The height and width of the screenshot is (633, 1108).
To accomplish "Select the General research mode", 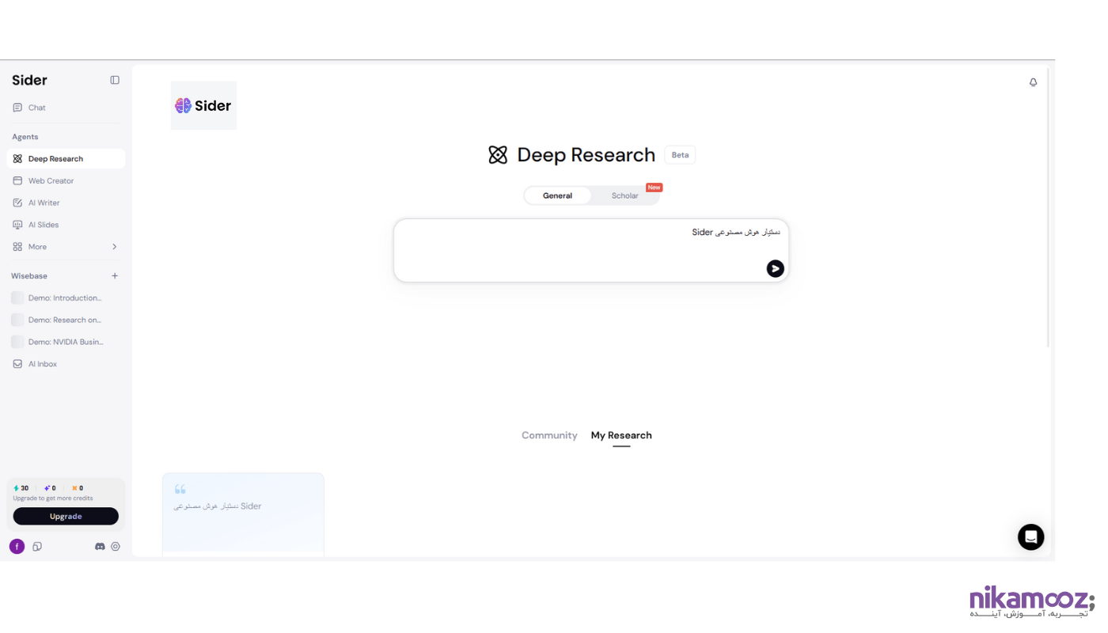I will pos(557,196).
